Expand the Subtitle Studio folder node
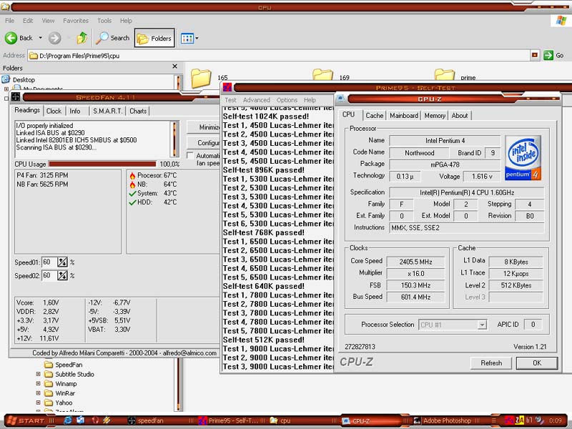 tap(39, 374)
